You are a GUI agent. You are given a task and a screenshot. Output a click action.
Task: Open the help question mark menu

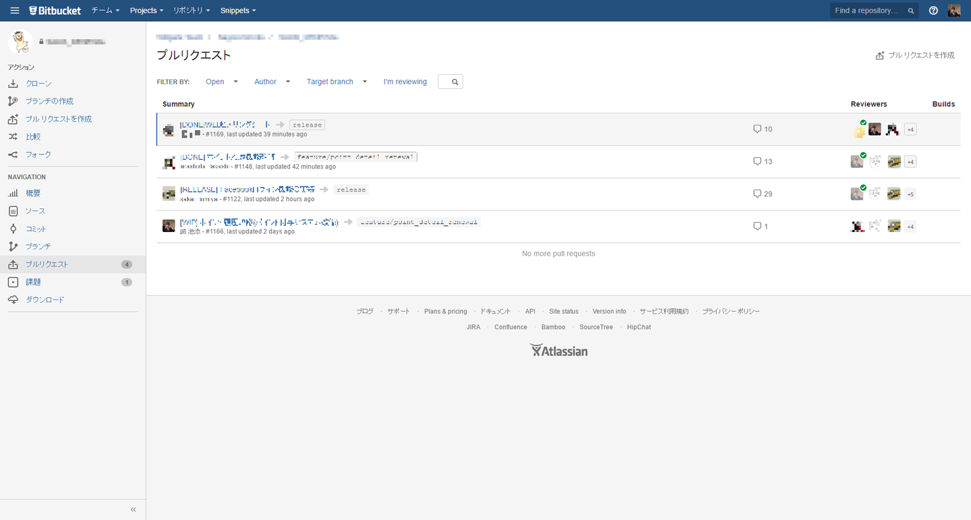pyautogui.click(x=933, y=11)
